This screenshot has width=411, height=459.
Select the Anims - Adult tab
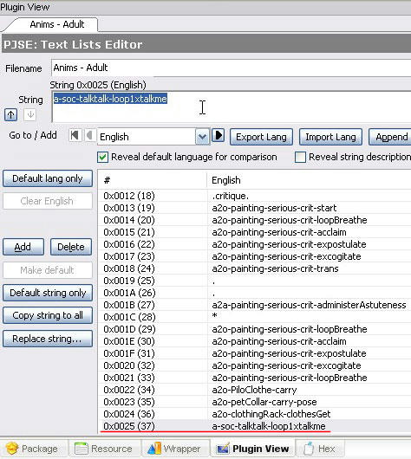[x=57, y=24]
